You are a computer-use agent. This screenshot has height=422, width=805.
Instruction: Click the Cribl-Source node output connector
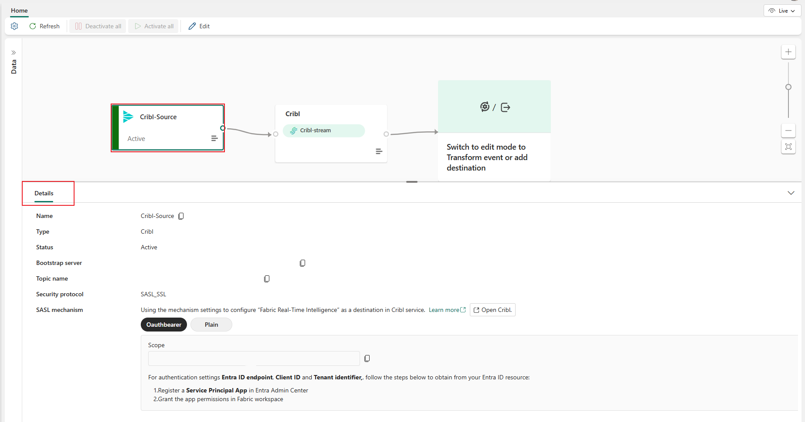223,128
